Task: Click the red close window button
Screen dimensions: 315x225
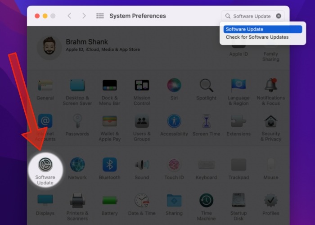Action: tap(37, 16)
